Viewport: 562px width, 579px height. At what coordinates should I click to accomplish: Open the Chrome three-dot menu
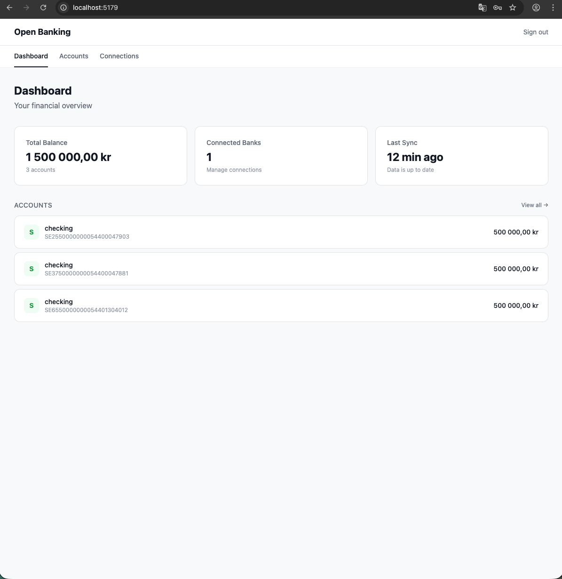(x=553, y=8)
